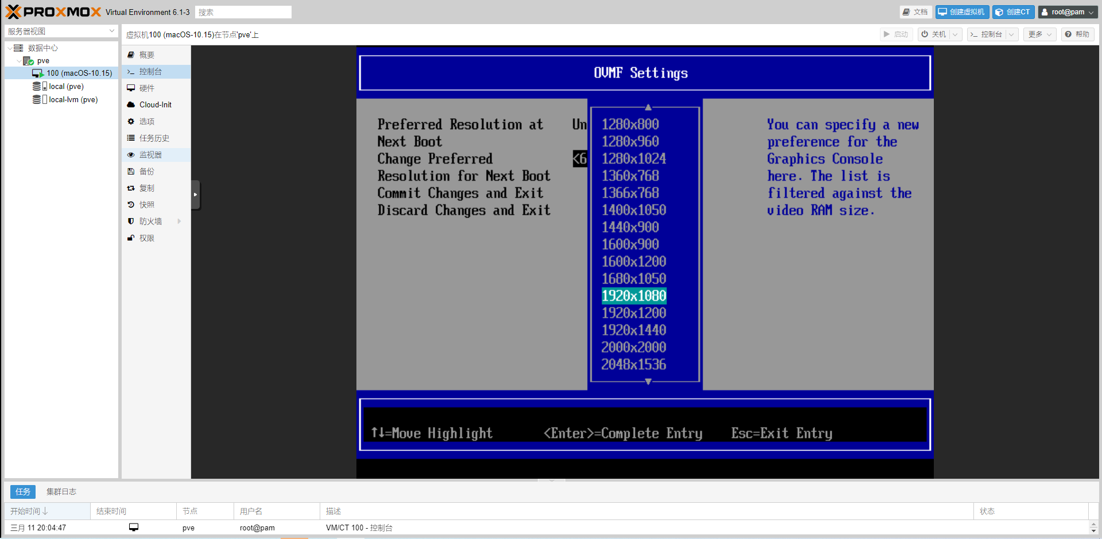Viewport: 1102px width, 539px height.
Task: Select the 任务 tasks tab
Action: tap(23, 492)
